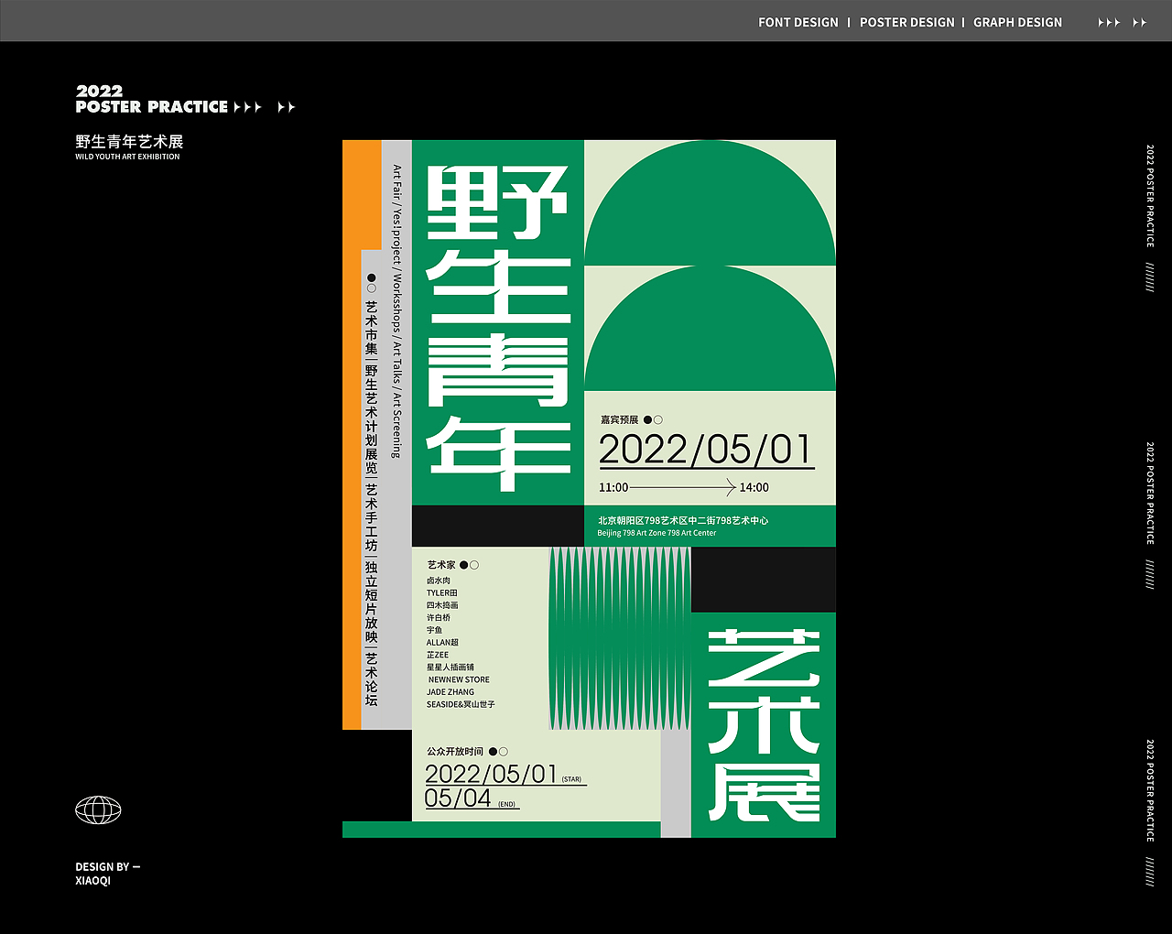
Task: Click black rectangle left of the address banner
Action: (498, 526)
